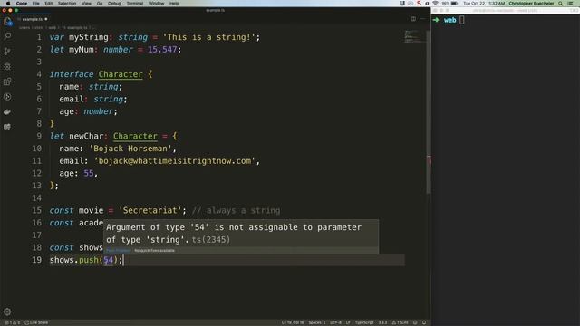Viewport: 580px width, 326px height.
Task: Open the Window menu
Action: pyautogui.click(x=157, y=4)
